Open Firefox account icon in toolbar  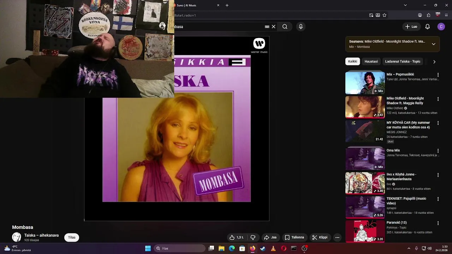click(420, 15)
